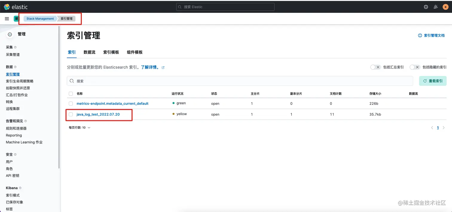Click the Elastic logo
The height and width of the screenshot is (212, 452).
[16, 7]
